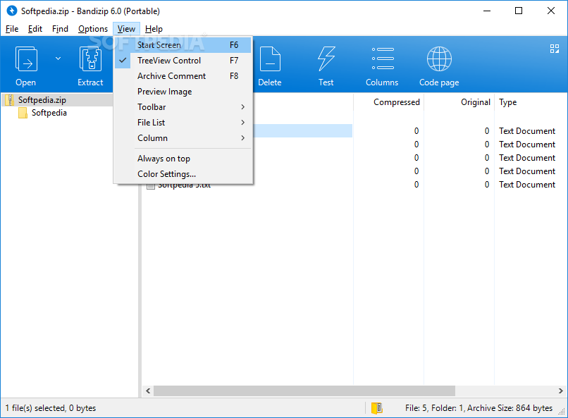Screen dimensions: 568x418
Task: Select Softpedia.zip tree root label
Action: (x=42, y=100)
